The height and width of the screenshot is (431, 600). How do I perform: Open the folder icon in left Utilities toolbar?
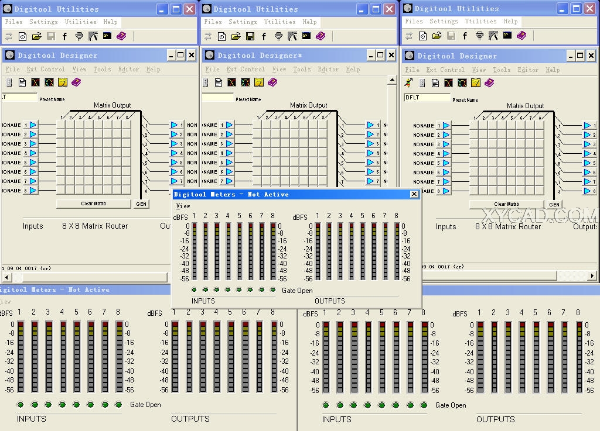(x=37, y=36)
